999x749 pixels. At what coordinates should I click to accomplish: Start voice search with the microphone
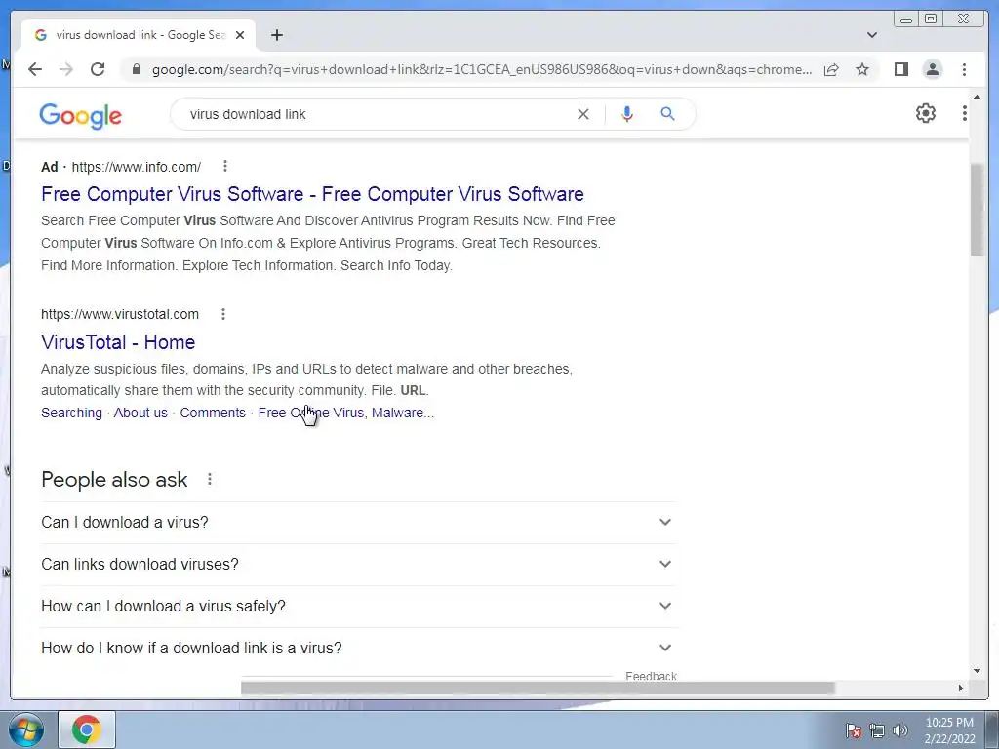coord(627,114)
